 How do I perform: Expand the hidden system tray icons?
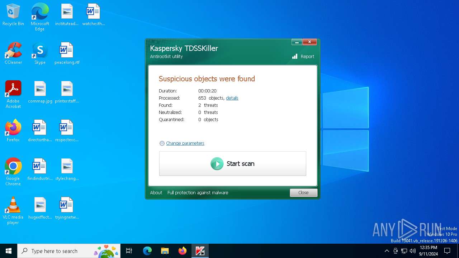387,251
